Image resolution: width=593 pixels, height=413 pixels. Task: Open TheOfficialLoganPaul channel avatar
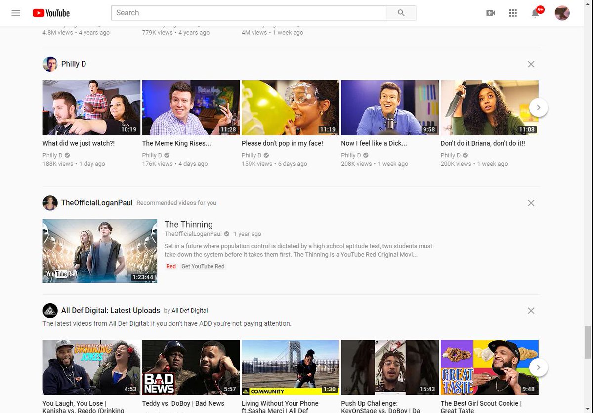pyautogui.click(x=50, y=203)
